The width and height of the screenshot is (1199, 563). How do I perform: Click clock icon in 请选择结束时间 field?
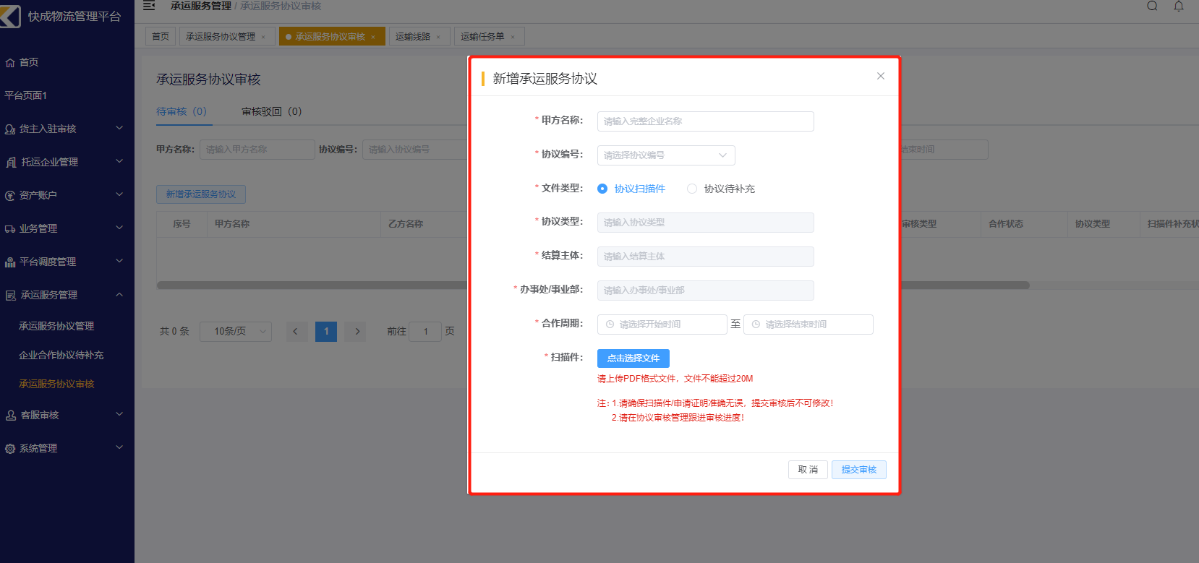point(756,325)
